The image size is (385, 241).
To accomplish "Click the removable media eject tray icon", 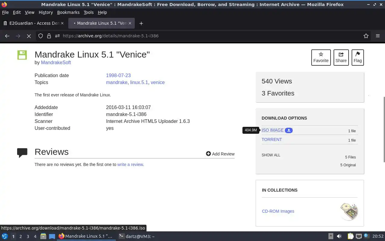I will coord(331,236).
